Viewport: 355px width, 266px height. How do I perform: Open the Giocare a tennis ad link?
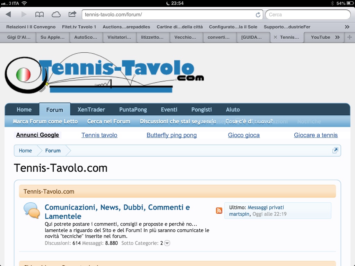(316, 135)
